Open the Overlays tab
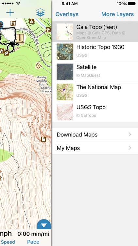Image resolution: width=138 pixels, height=246 pixels. click(67, 14)
